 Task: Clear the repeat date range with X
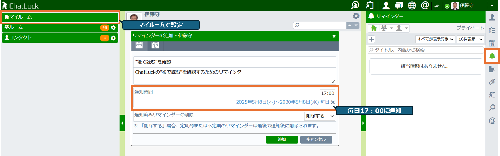click(x=333, y=102)
